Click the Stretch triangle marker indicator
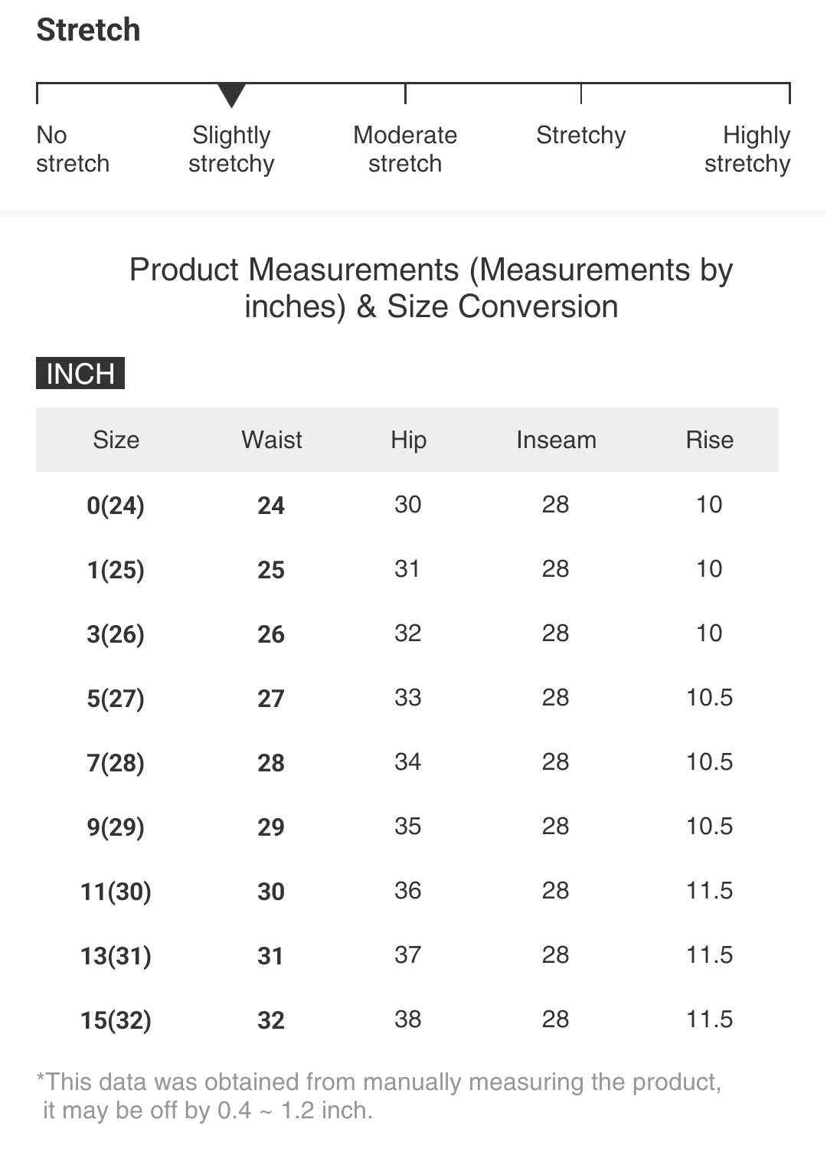The height and width of the screenshot is (1149, 827). coord(231,95)
